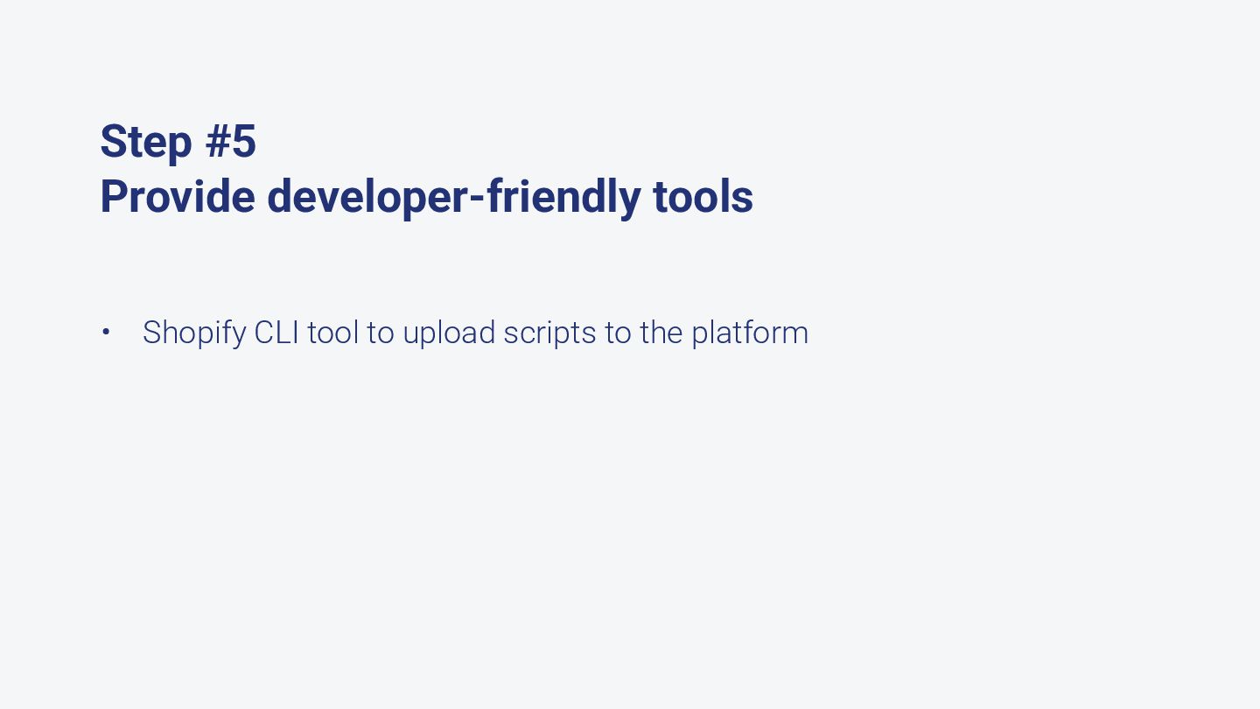Click the word 'tool' after CLI
The height and width of the screenshot is (709, 1260).
[x=332, y=333]
